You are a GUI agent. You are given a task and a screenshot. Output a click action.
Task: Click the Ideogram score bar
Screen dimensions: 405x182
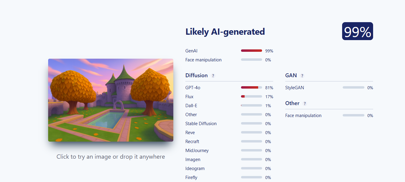(252, 169)
